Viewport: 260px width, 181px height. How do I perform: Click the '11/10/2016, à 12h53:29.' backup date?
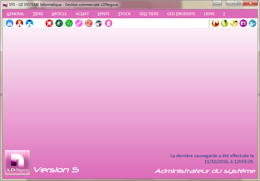tap(229, 162)
